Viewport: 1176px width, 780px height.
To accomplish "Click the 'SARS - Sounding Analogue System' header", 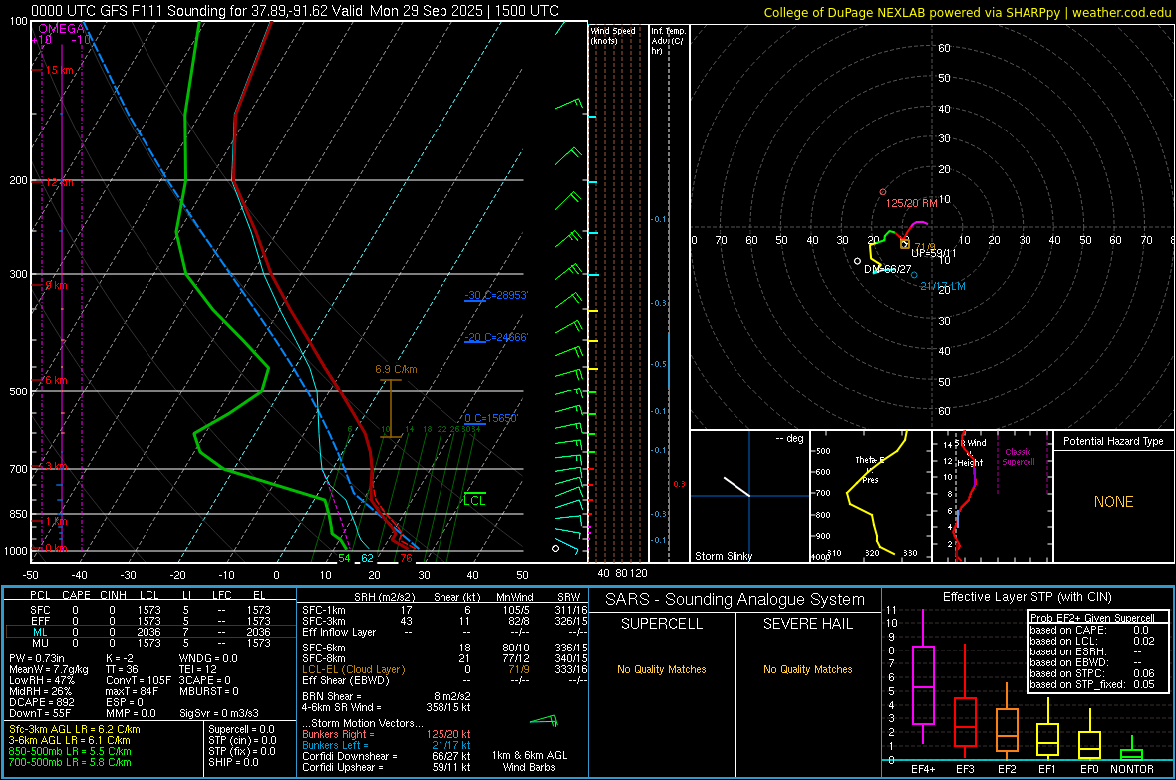I will (x=735, y=600).
